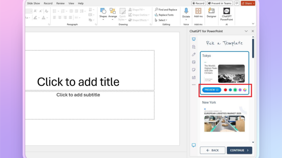Increase the list indent level
The width and height of the screenshot is (282, 158).
[77, 11]
